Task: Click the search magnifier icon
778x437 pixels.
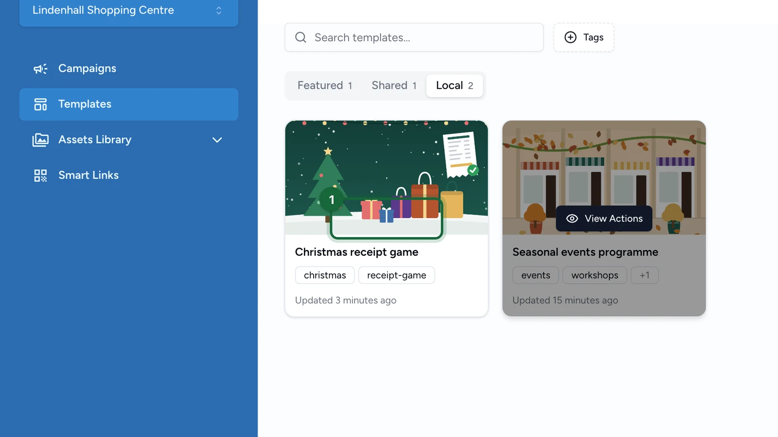Action: pos(301,37)
